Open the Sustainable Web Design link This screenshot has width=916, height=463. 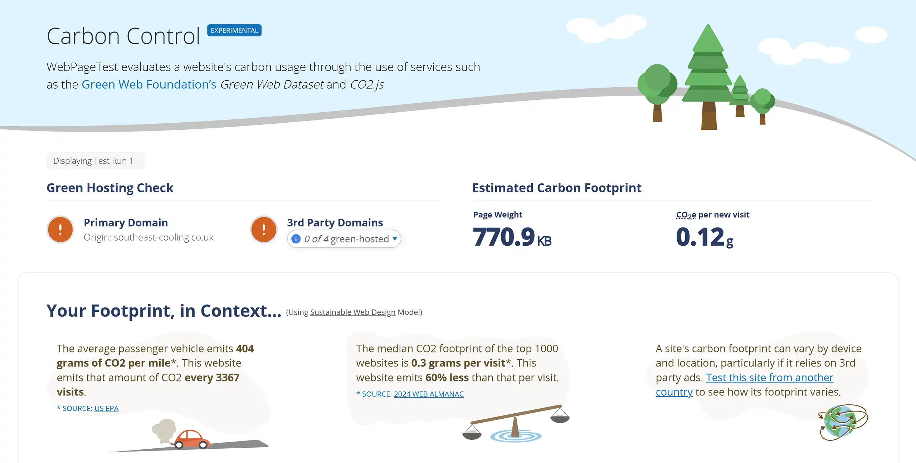[352, 312]
